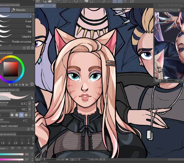Toggle snap to grid icon
This screenshot has height=163, width=184.
(126, 1)
